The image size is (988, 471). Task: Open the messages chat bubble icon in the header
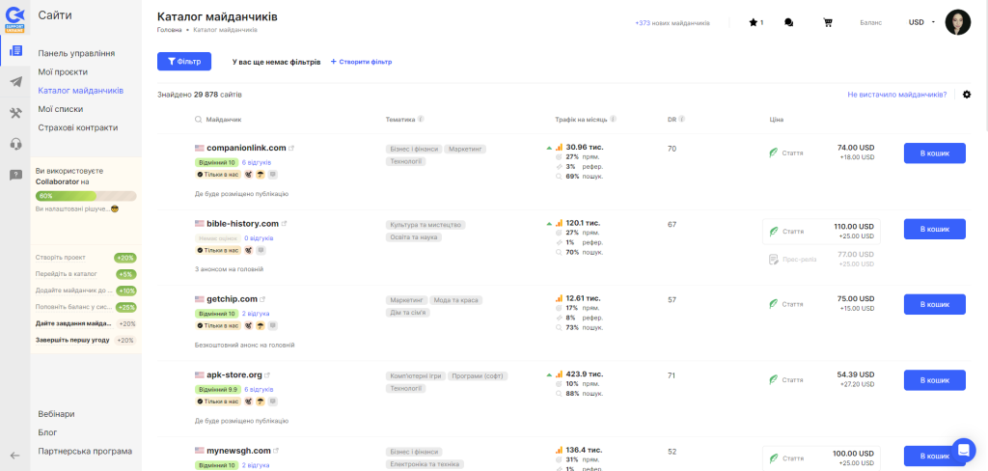(x=789, y=22)
